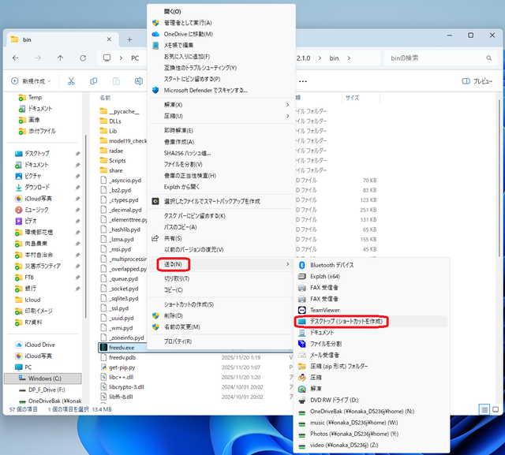Choose DVD RW ドライブ (D:) destination
This screenshot has height=455, width=505.
point(372,400)
